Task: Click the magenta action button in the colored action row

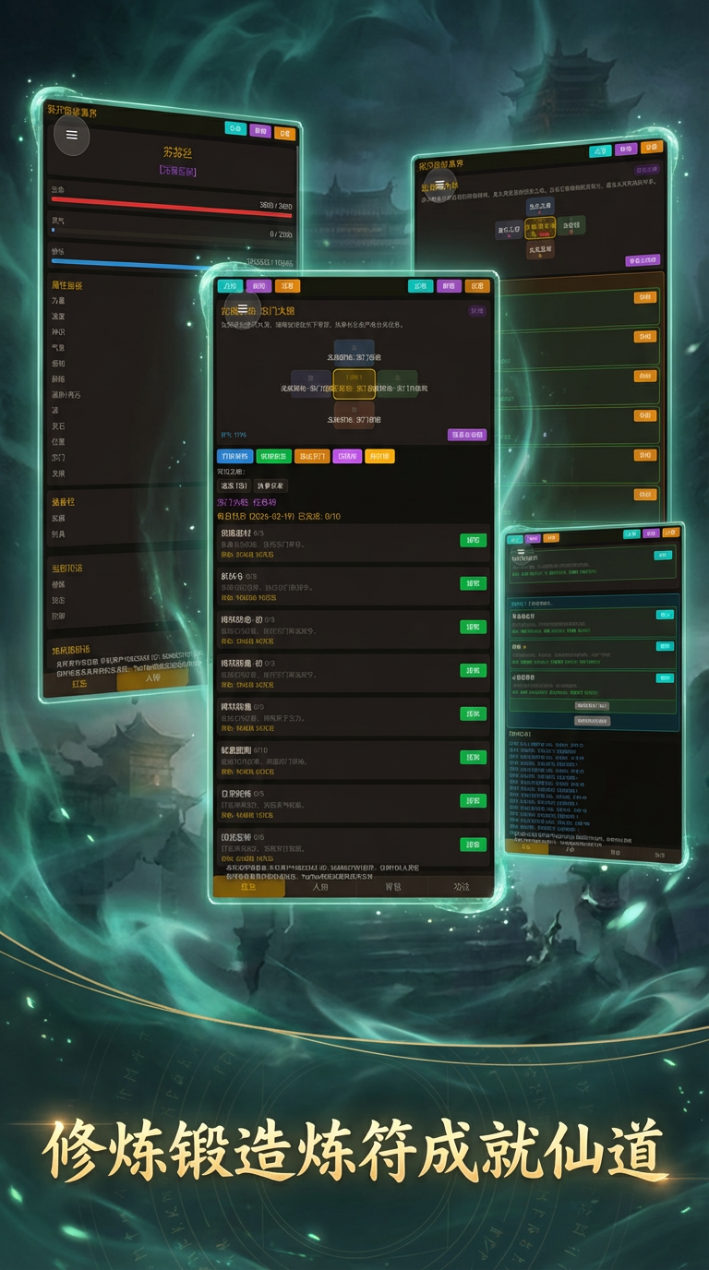Action: pos(347,456)
